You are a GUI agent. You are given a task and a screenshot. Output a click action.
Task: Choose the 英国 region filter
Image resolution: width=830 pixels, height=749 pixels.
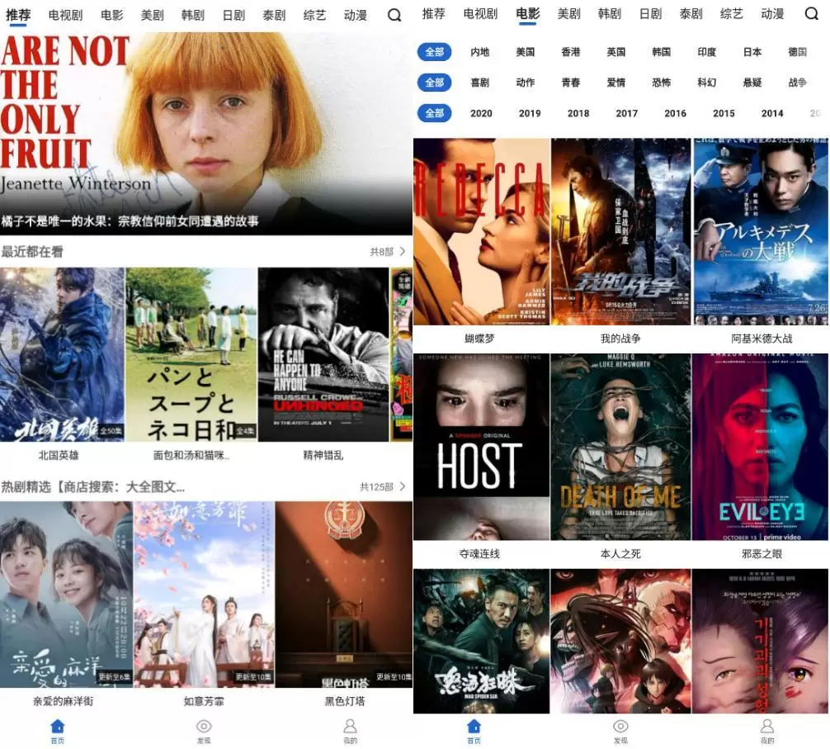tap(616, 52)
